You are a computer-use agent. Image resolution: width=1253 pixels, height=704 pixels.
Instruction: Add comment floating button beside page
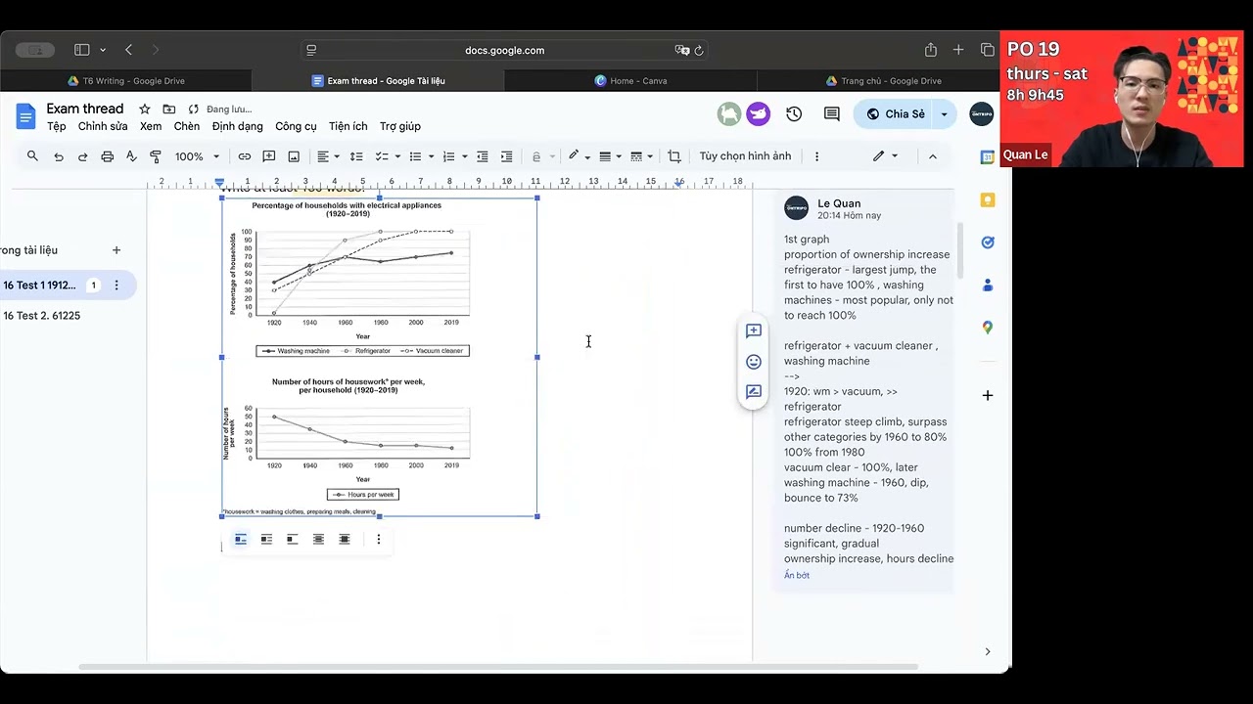[754, 331]
